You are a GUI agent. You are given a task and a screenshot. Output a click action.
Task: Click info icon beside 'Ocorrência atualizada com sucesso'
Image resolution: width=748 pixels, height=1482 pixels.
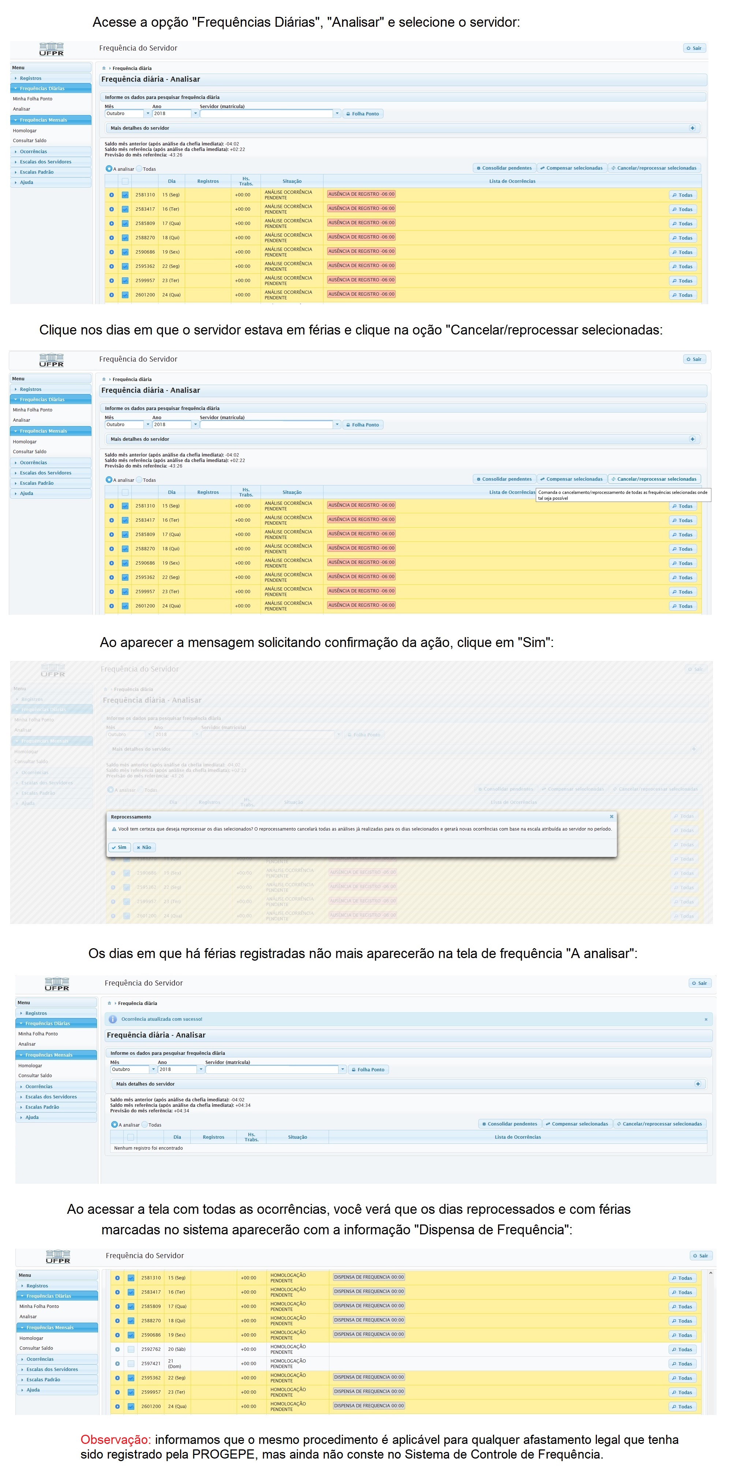[x=113, y=1020]
